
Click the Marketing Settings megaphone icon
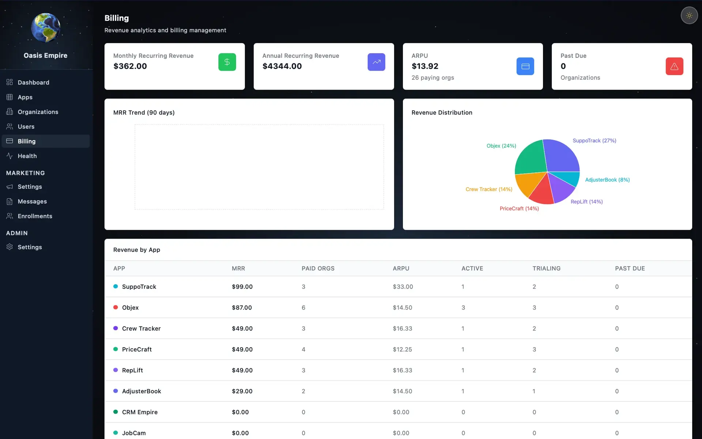[10, 187]
